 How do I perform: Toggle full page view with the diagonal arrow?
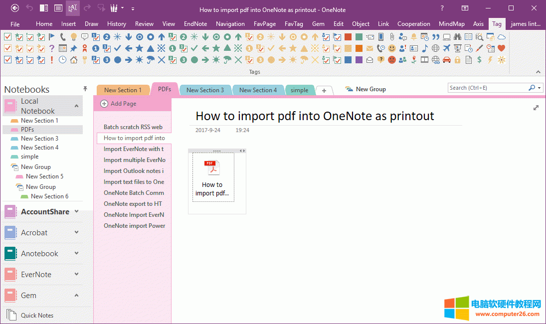pyautogui.click(x=536, y=107)
